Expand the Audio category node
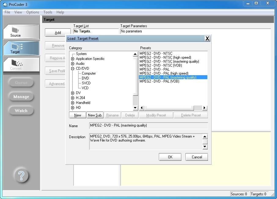277x199 pixels. 72,64
